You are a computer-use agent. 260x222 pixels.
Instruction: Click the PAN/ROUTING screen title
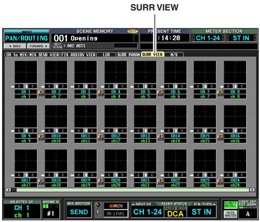pyautogui.click(x=26, y=38)
